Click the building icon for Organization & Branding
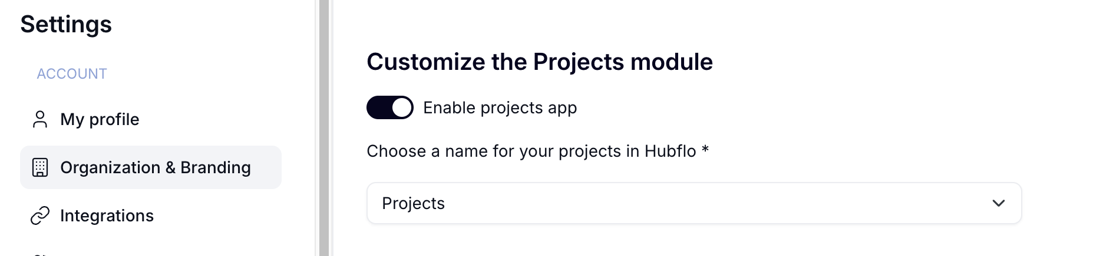 (40, 167)
